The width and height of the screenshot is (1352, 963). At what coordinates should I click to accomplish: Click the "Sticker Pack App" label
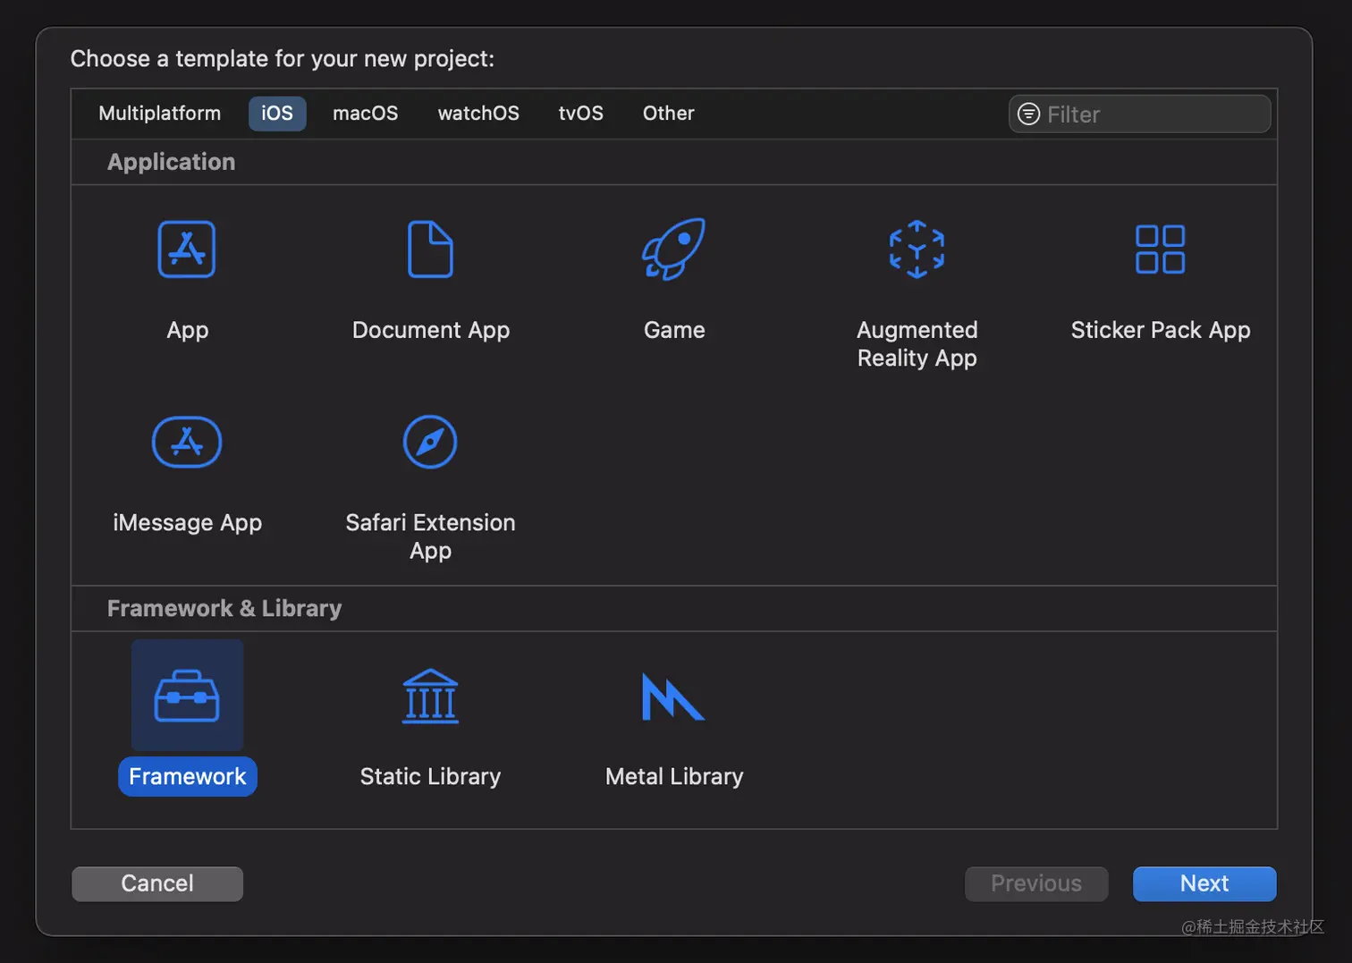(x=1161, y=330)
